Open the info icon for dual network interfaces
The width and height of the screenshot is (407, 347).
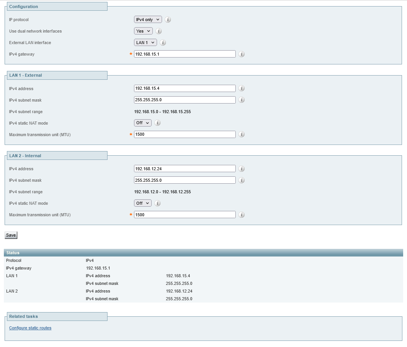[x=159, y=31]
